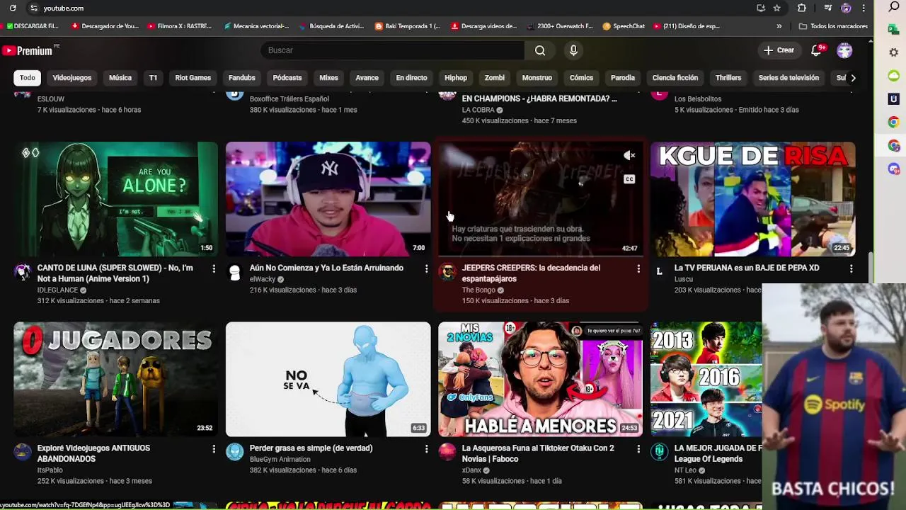Click the Buscar search field

click(393, 50)
